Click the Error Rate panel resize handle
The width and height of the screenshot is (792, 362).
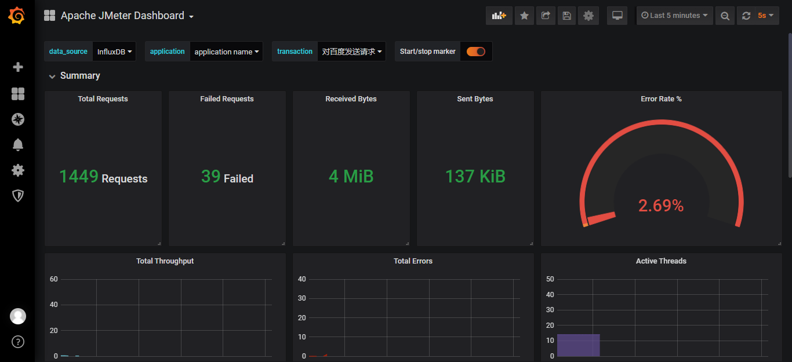(x=779, y=243)
